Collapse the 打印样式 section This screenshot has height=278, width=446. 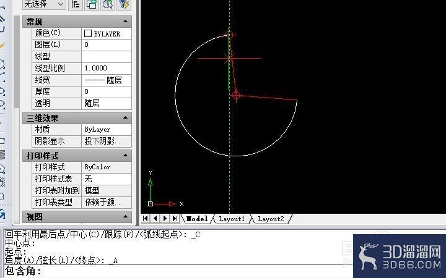point(125,156)
